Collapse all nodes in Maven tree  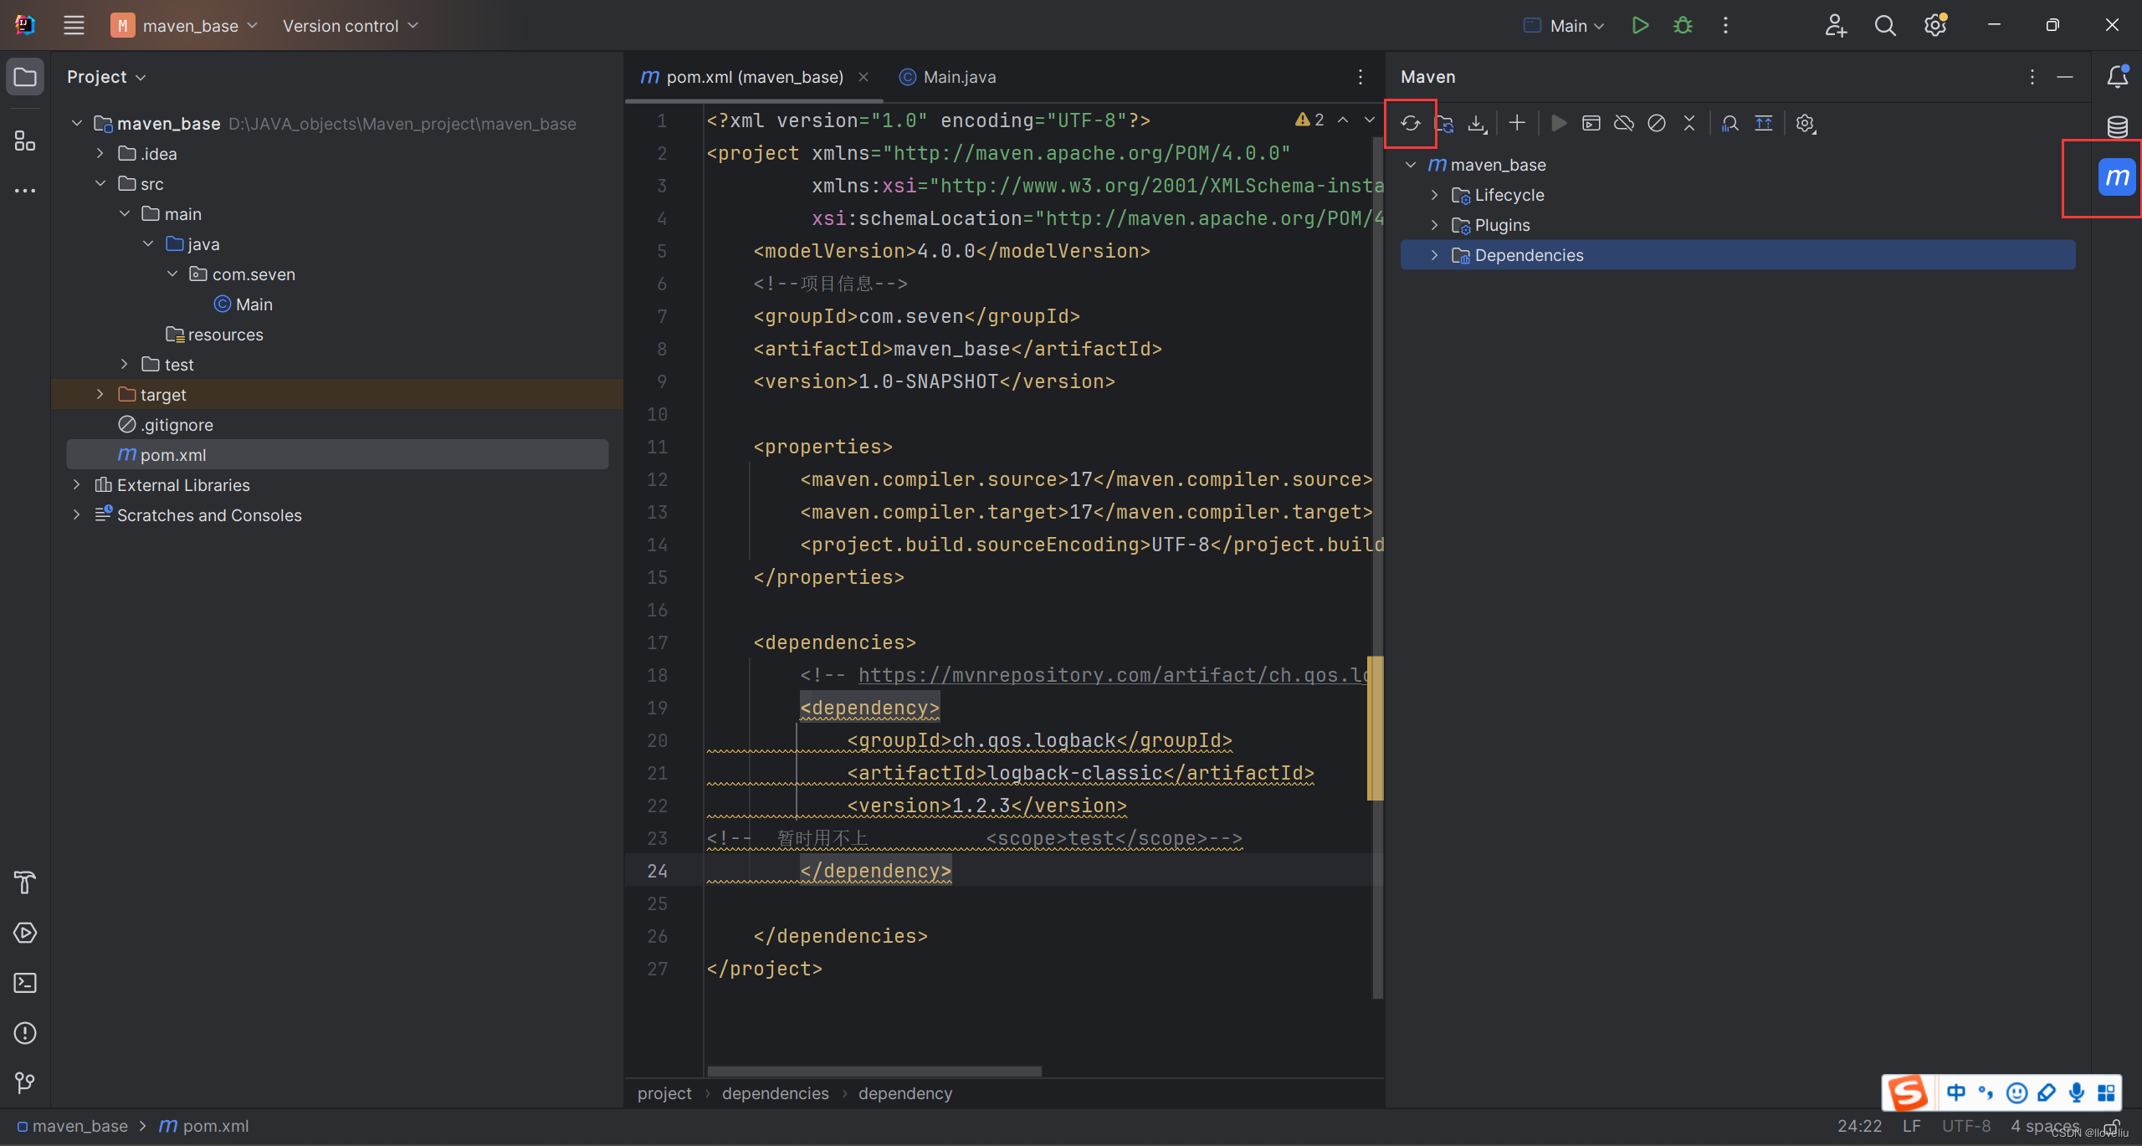click(1689, 124)
